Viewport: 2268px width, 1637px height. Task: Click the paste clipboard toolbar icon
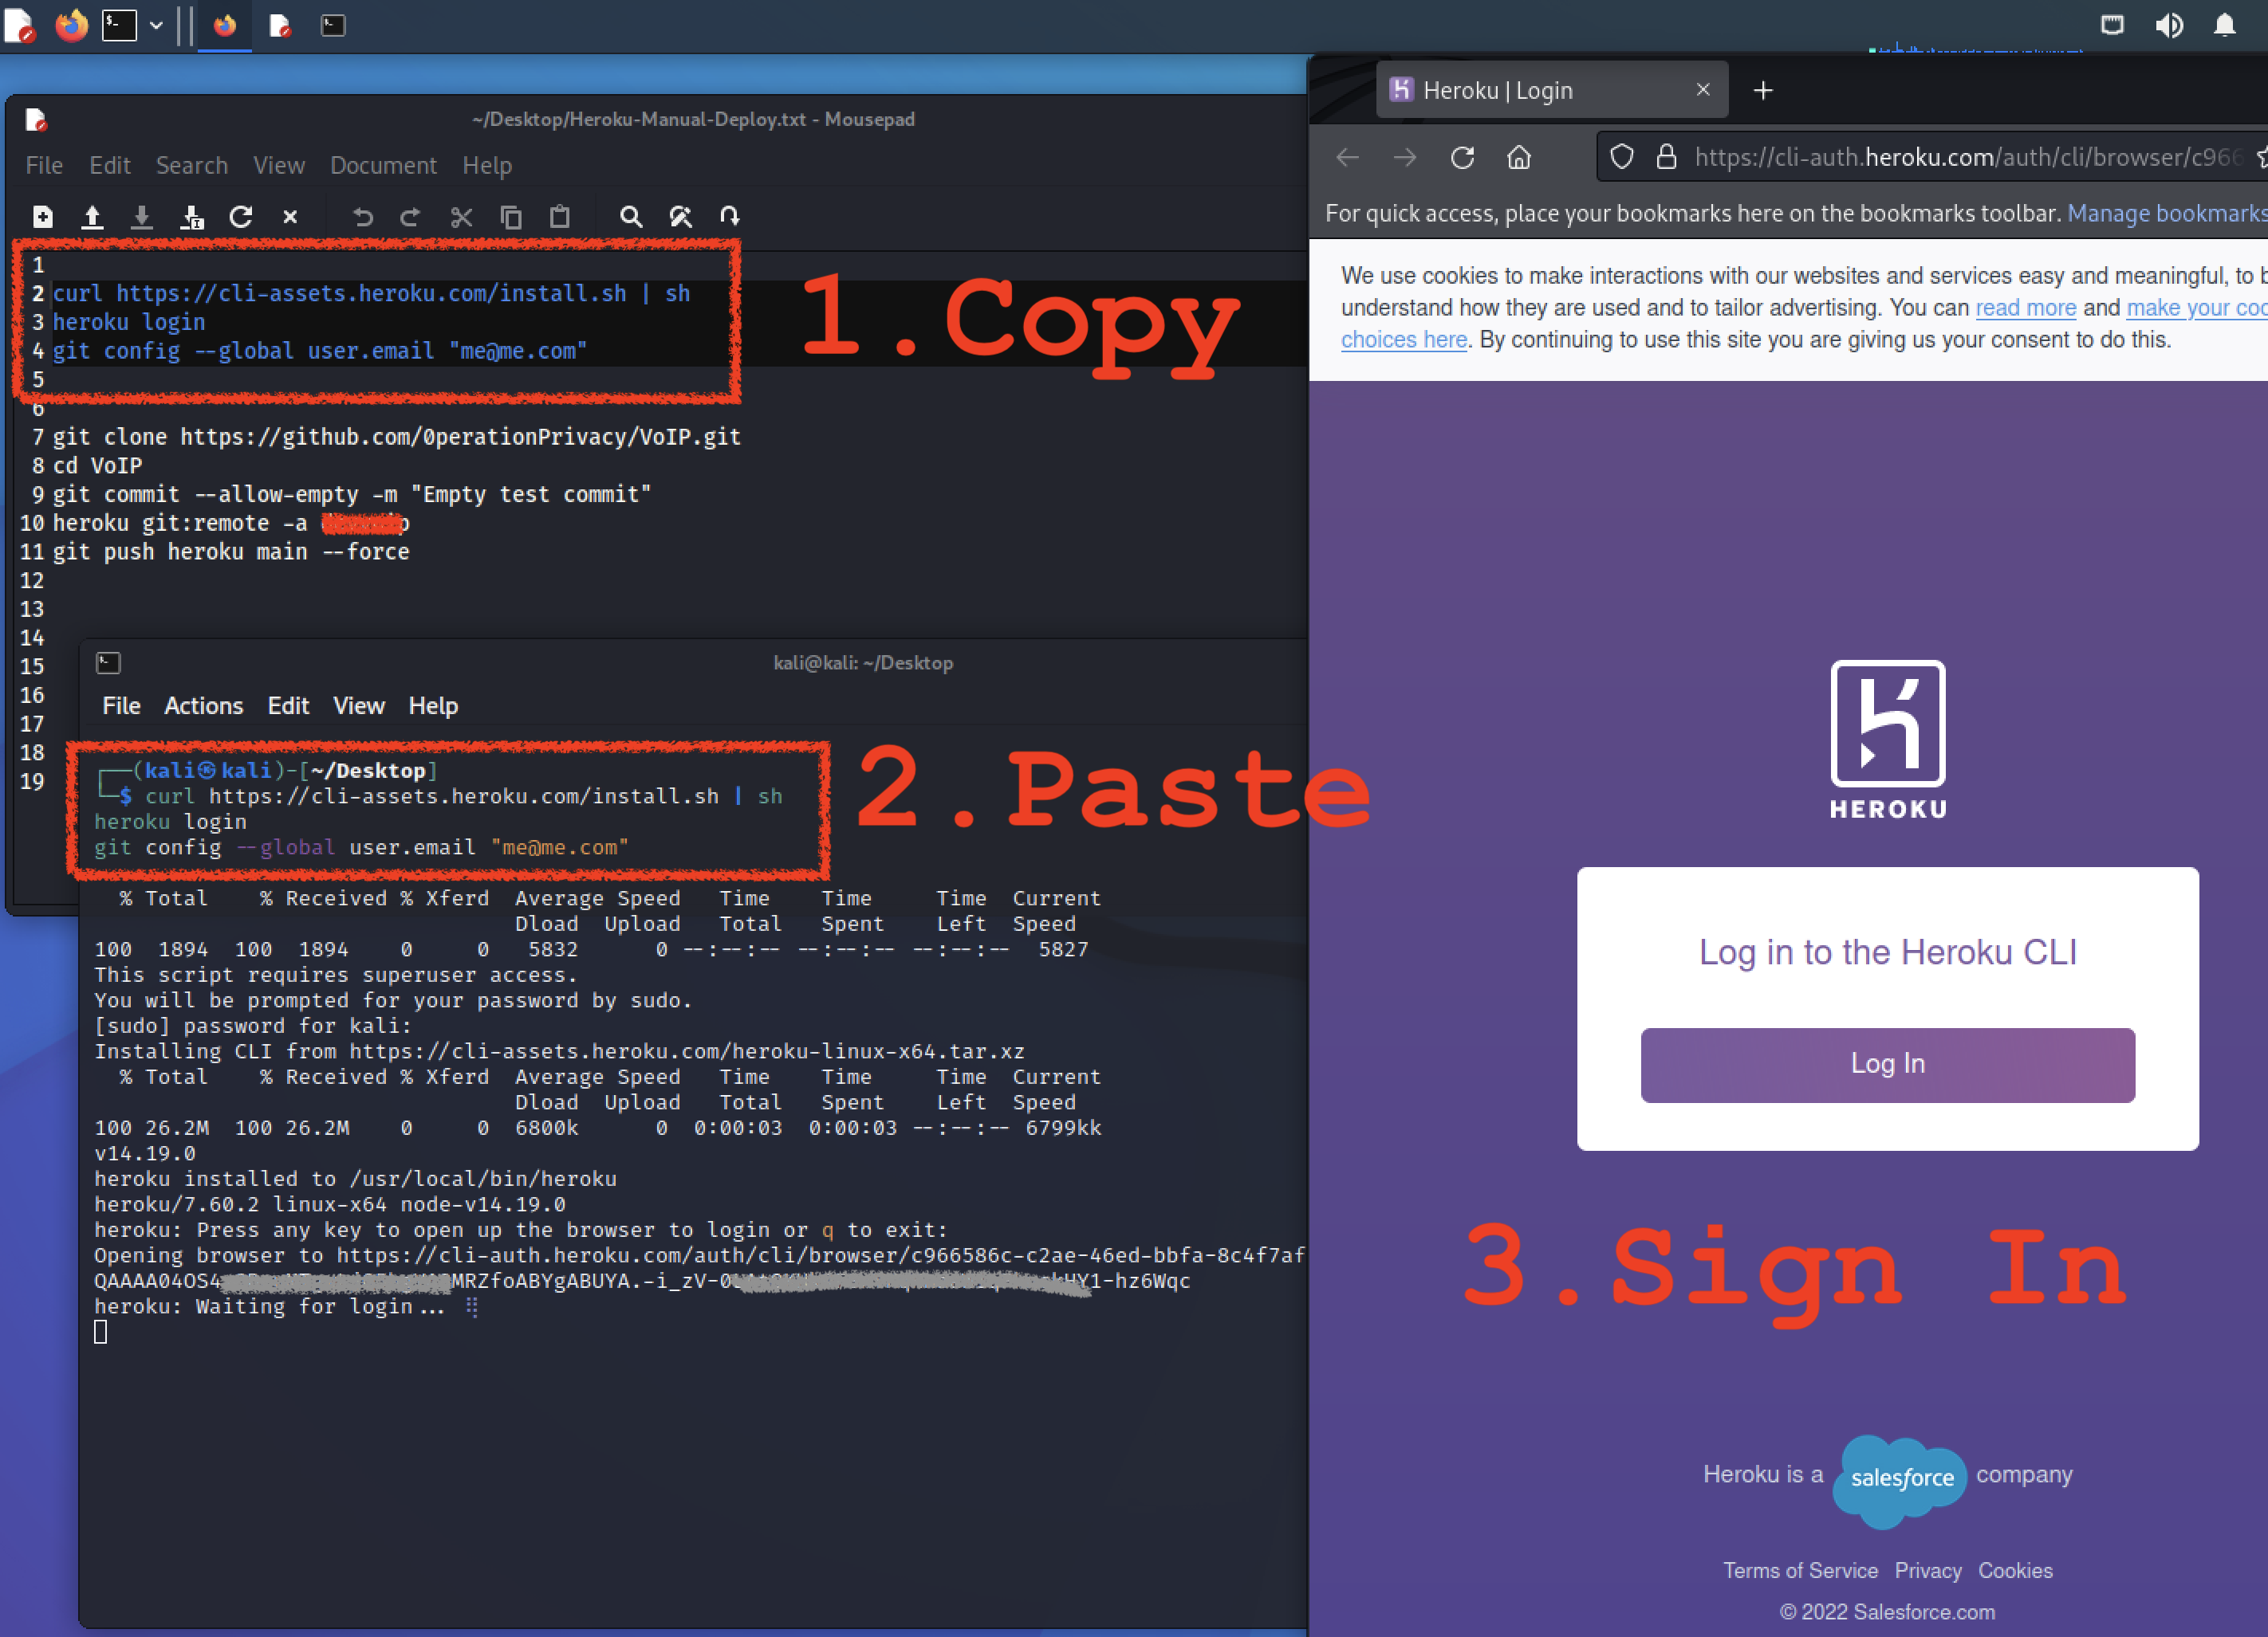[x=560, y=217]
